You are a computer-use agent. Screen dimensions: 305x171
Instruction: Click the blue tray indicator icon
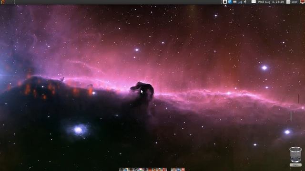(230, 2)
